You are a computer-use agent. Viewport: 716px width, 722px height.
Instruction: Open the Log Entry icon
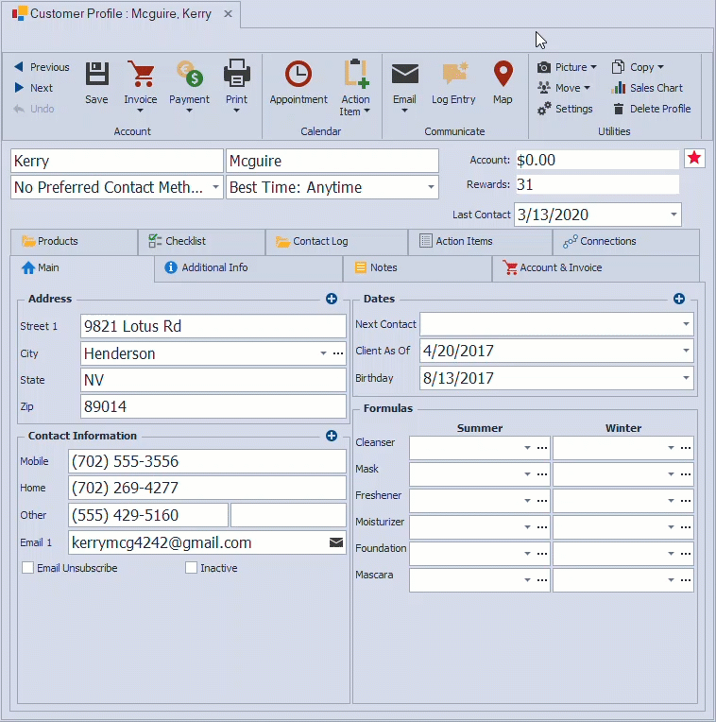tap(454, 73)
